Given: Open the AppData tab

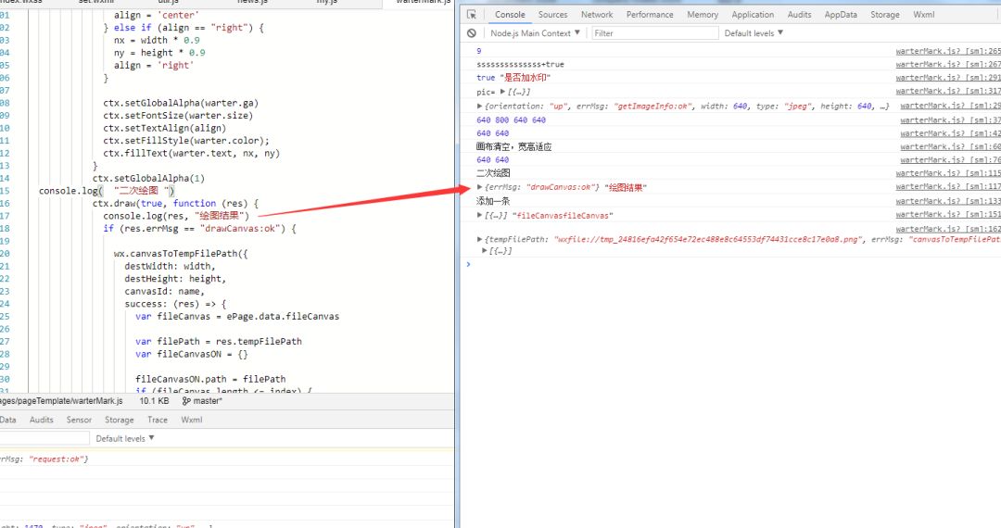Looking at the screenshot, I should point(841,14).
